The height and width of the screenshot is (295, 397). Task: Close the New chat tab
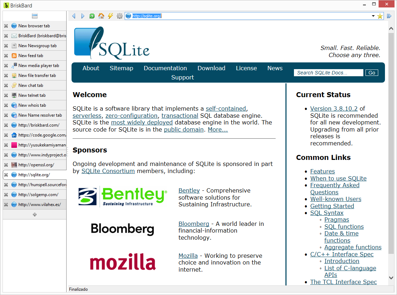tap(6, 85)
